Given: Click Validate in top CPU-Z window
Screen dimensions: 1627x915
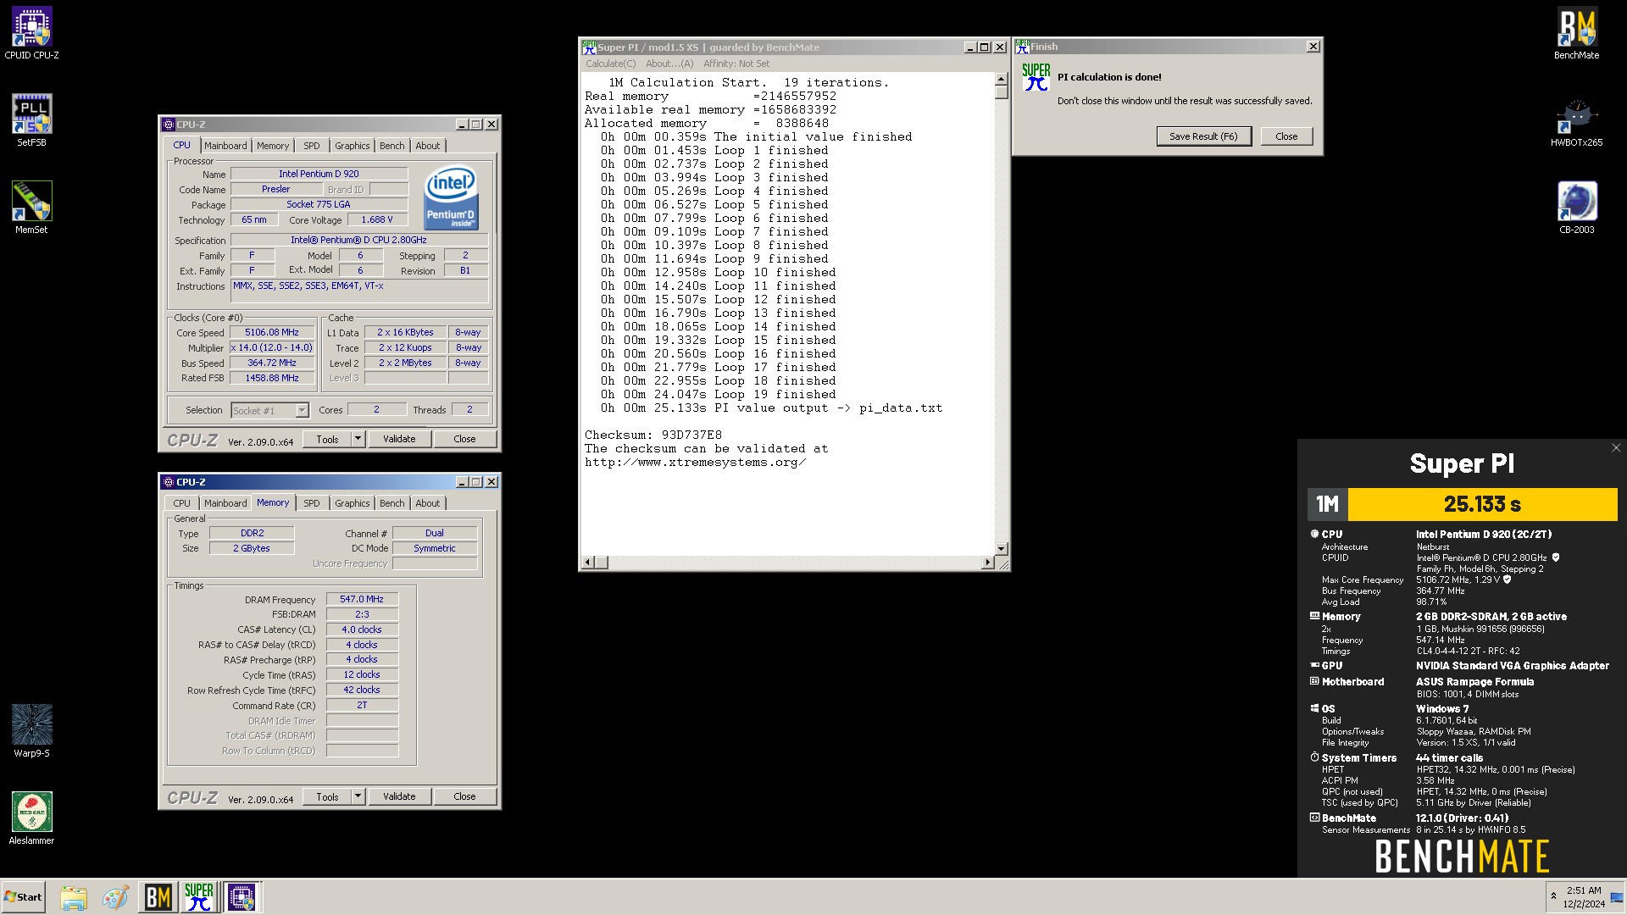Looking at the screenshot, I should pyautogui.click(x=399, y=439).
